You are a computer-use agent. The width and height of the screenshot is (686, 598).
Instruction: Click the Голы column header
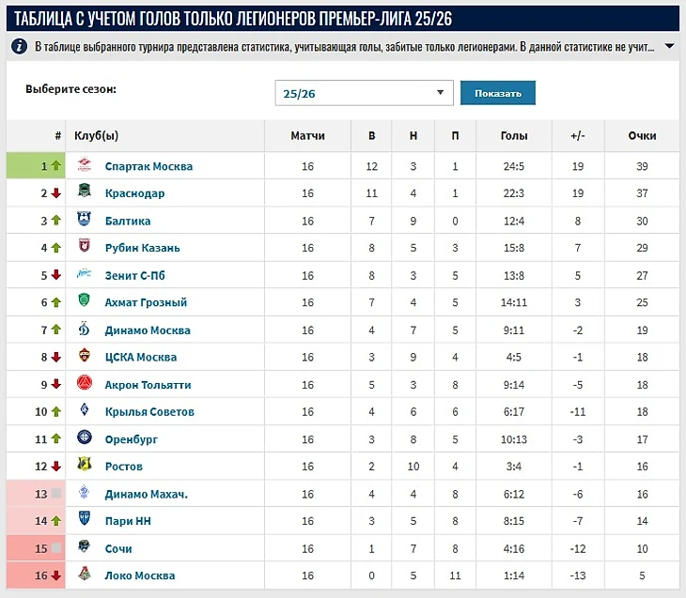click(x=514, y=136)
